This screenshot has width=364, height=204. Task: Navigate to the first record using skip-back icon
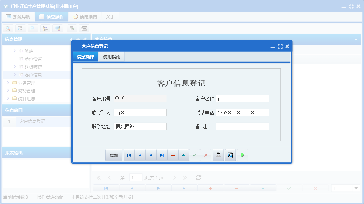pyautogui.click(x=129, y=155)
